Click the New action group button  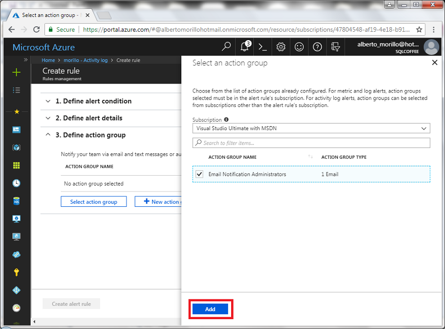coord(158,202)
